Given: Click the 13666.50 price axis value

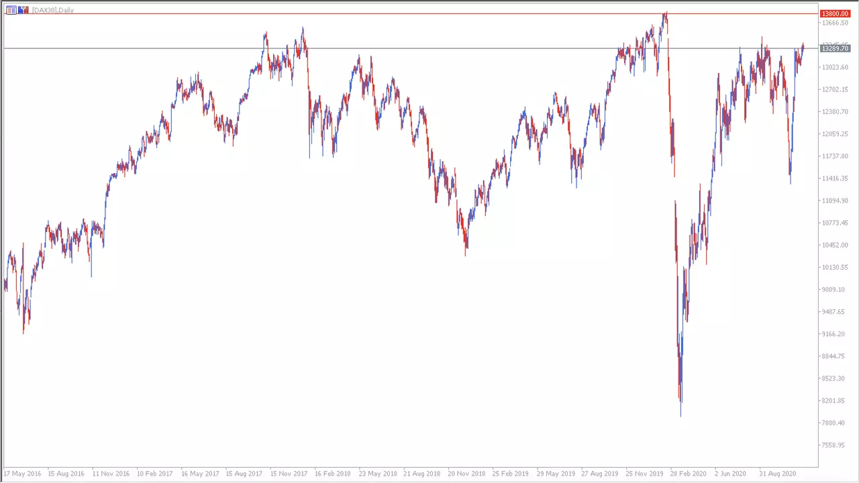Looking at the screenshot, I should (835, 23).
